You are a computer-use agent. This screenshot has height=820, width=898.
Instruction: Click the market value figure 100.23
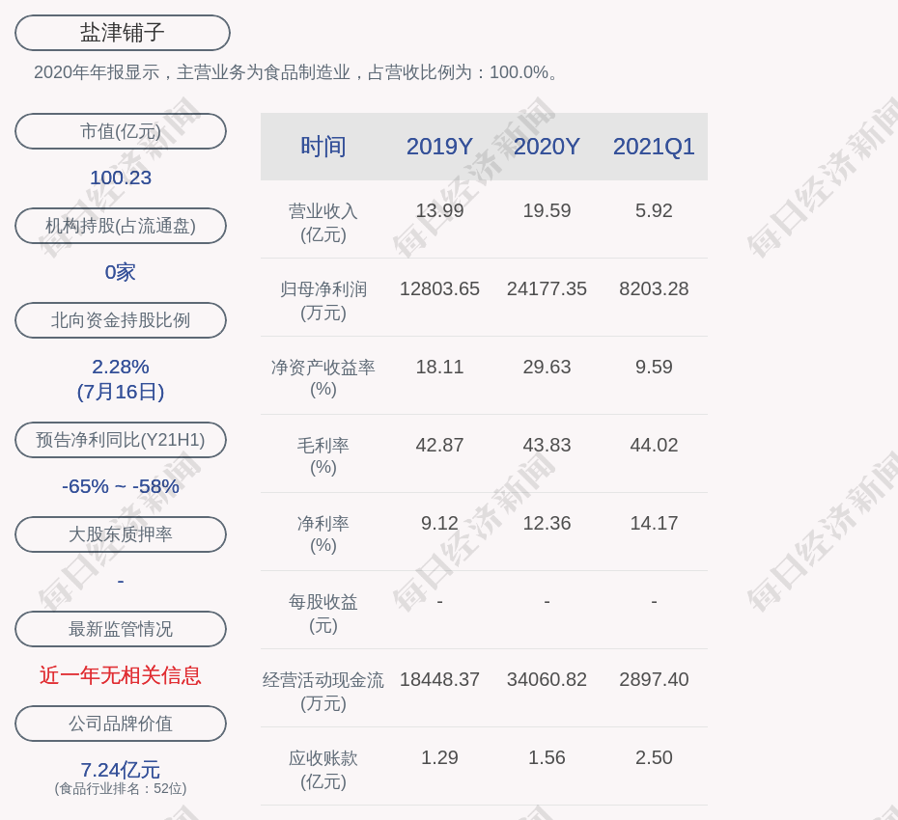coord(121,178)
